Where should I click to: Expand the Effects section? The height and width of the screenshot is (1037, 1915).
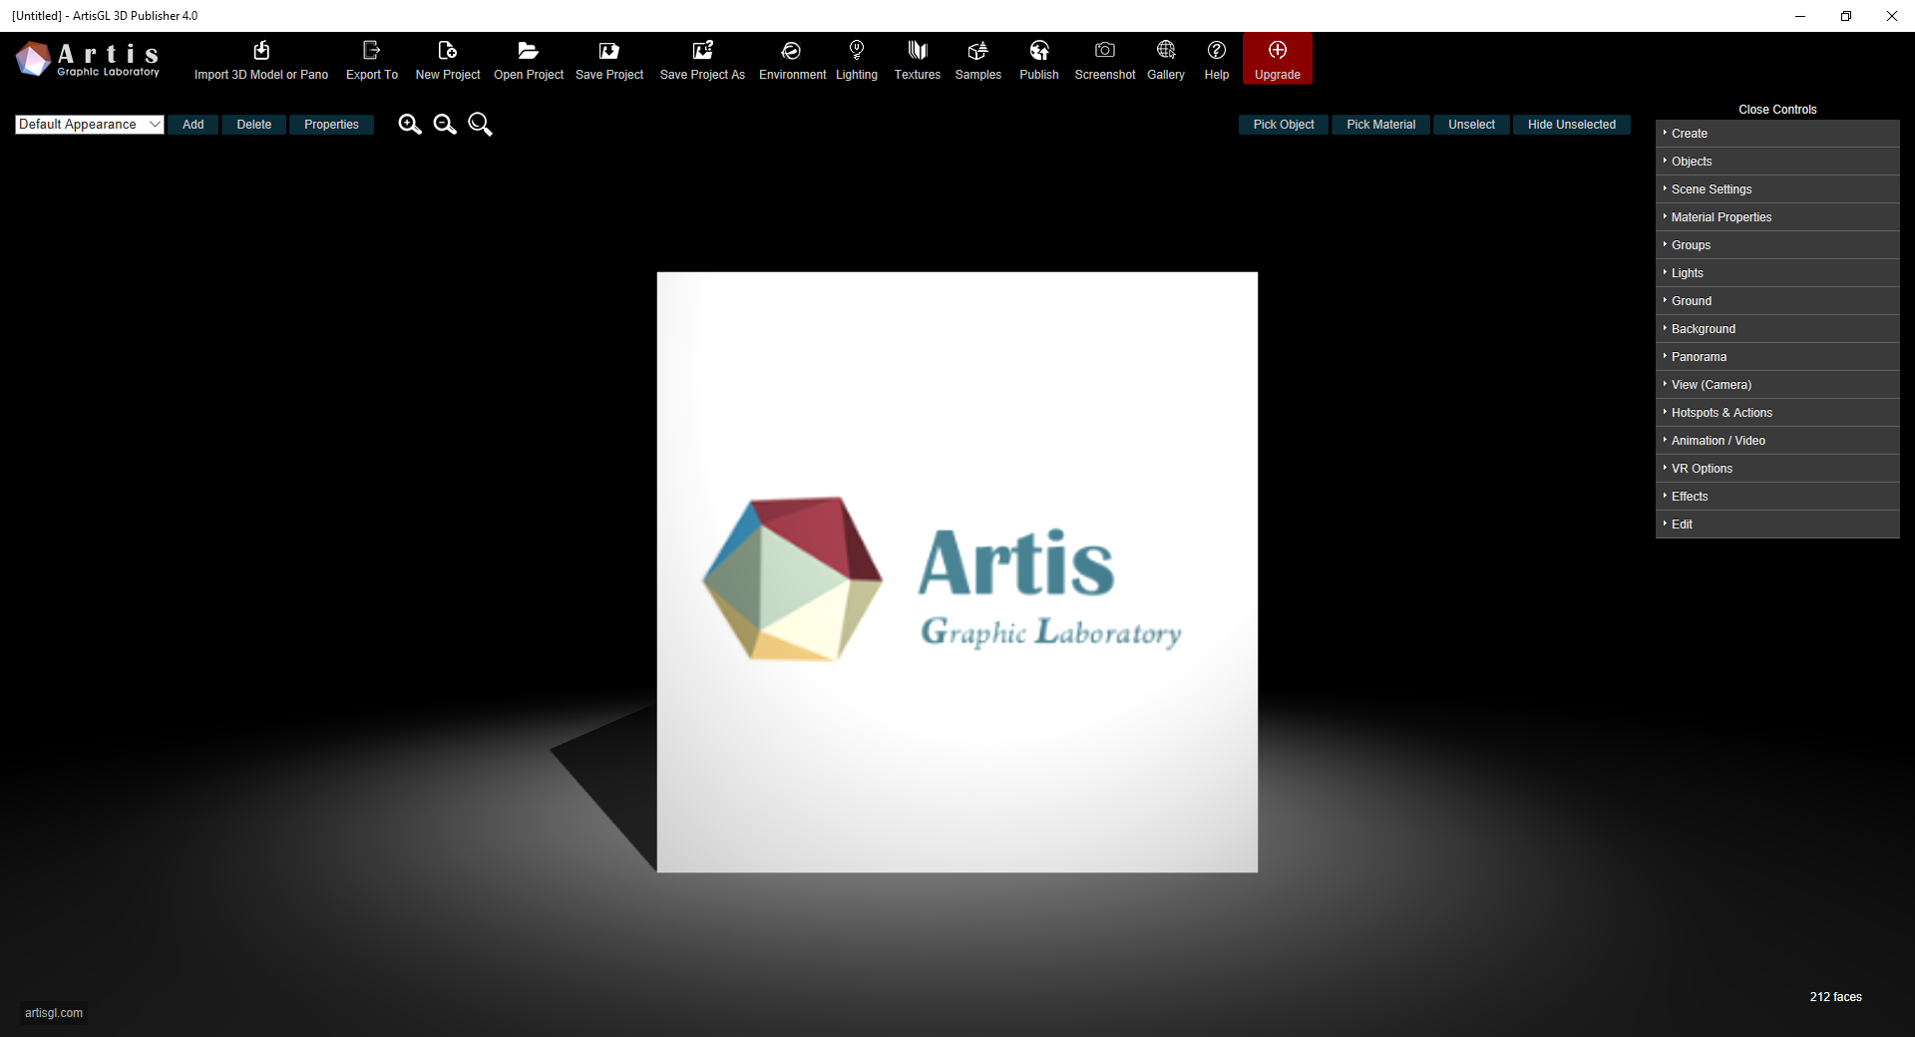pyautogui.click(x=1777, y=497)
